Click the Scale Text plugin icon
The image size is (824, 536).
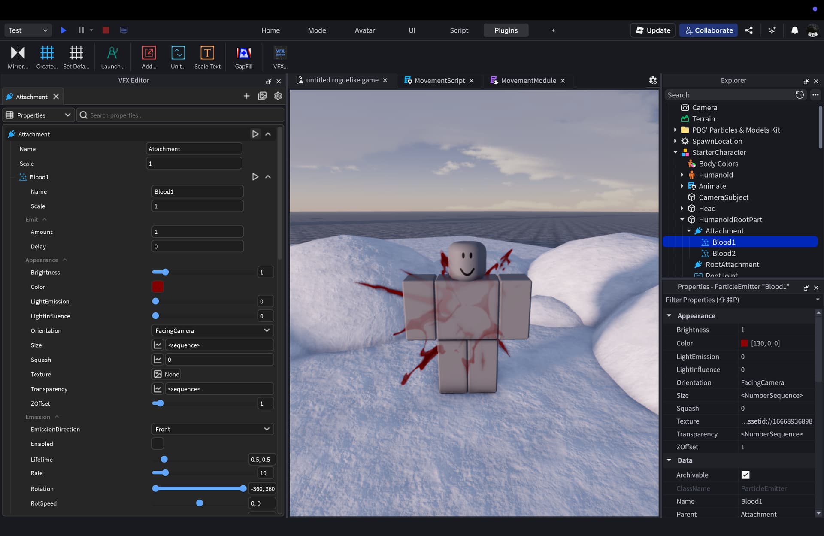207,53
